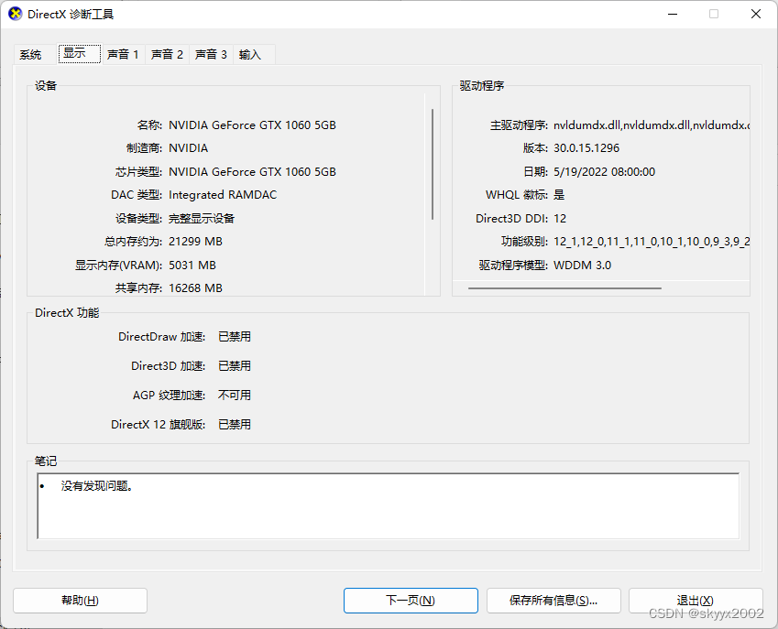
Task: Switch to the 系统 tab
Action: click(30, 54)
